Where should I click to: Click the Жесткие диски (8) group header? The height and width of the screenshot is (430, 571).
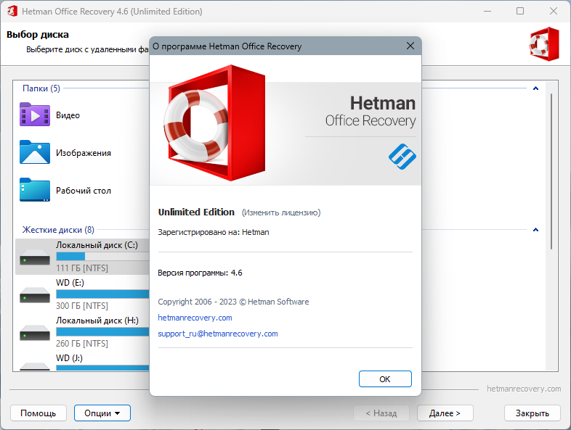[x=58, y=230]
